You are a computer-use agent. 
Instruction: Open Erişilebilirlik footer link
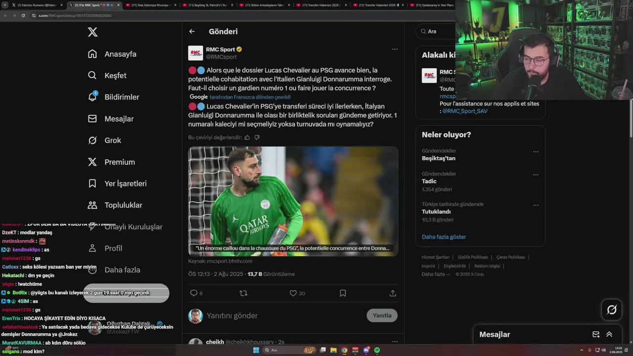454,266
